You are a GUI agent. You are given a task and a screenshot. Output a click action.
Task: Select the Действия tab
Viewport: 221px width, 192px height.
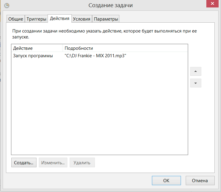tap(60, 18)
